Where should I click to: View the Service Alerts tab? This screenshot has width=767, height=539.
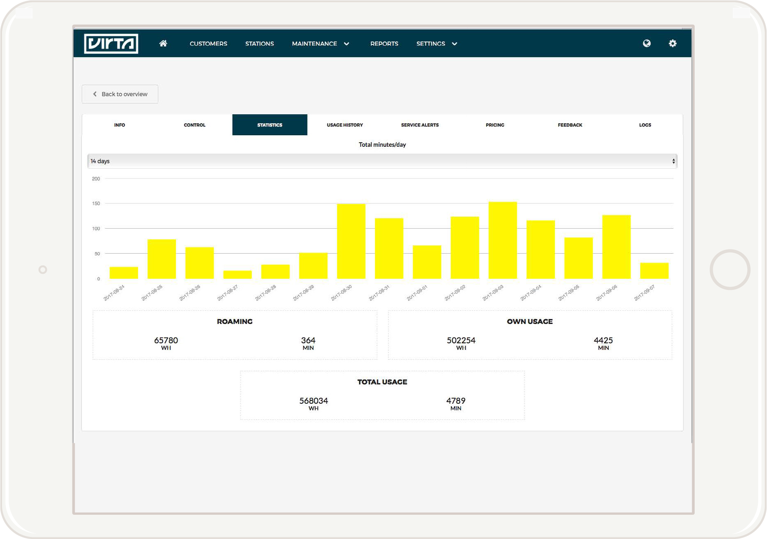420,125
